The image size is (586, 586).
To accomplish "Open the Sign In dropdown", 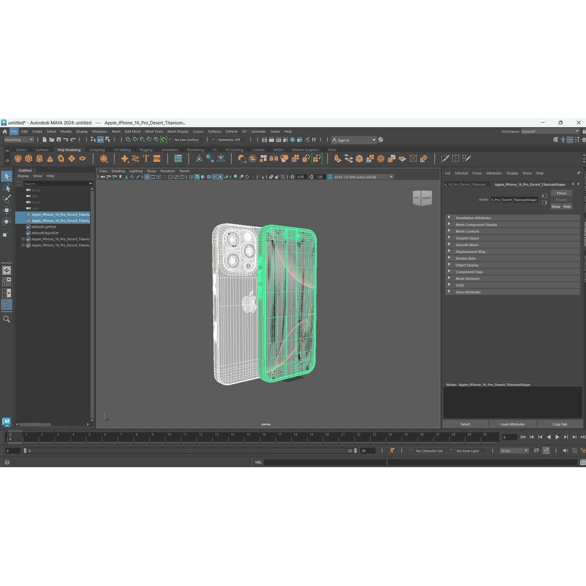I will [354, 140].
